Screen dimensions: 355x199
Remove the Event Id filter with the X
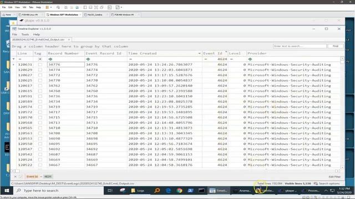click(15, 177)
